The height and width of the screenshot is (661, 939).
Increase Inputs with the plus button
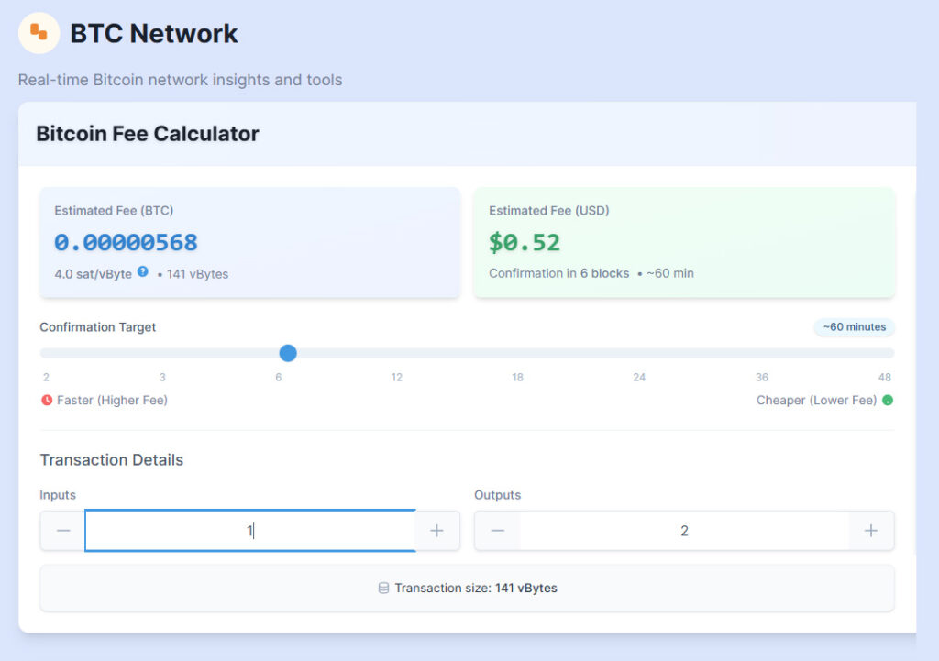[437, 531]
